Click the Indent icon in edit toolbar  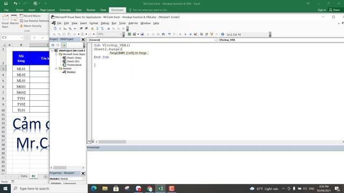(81, 28)
